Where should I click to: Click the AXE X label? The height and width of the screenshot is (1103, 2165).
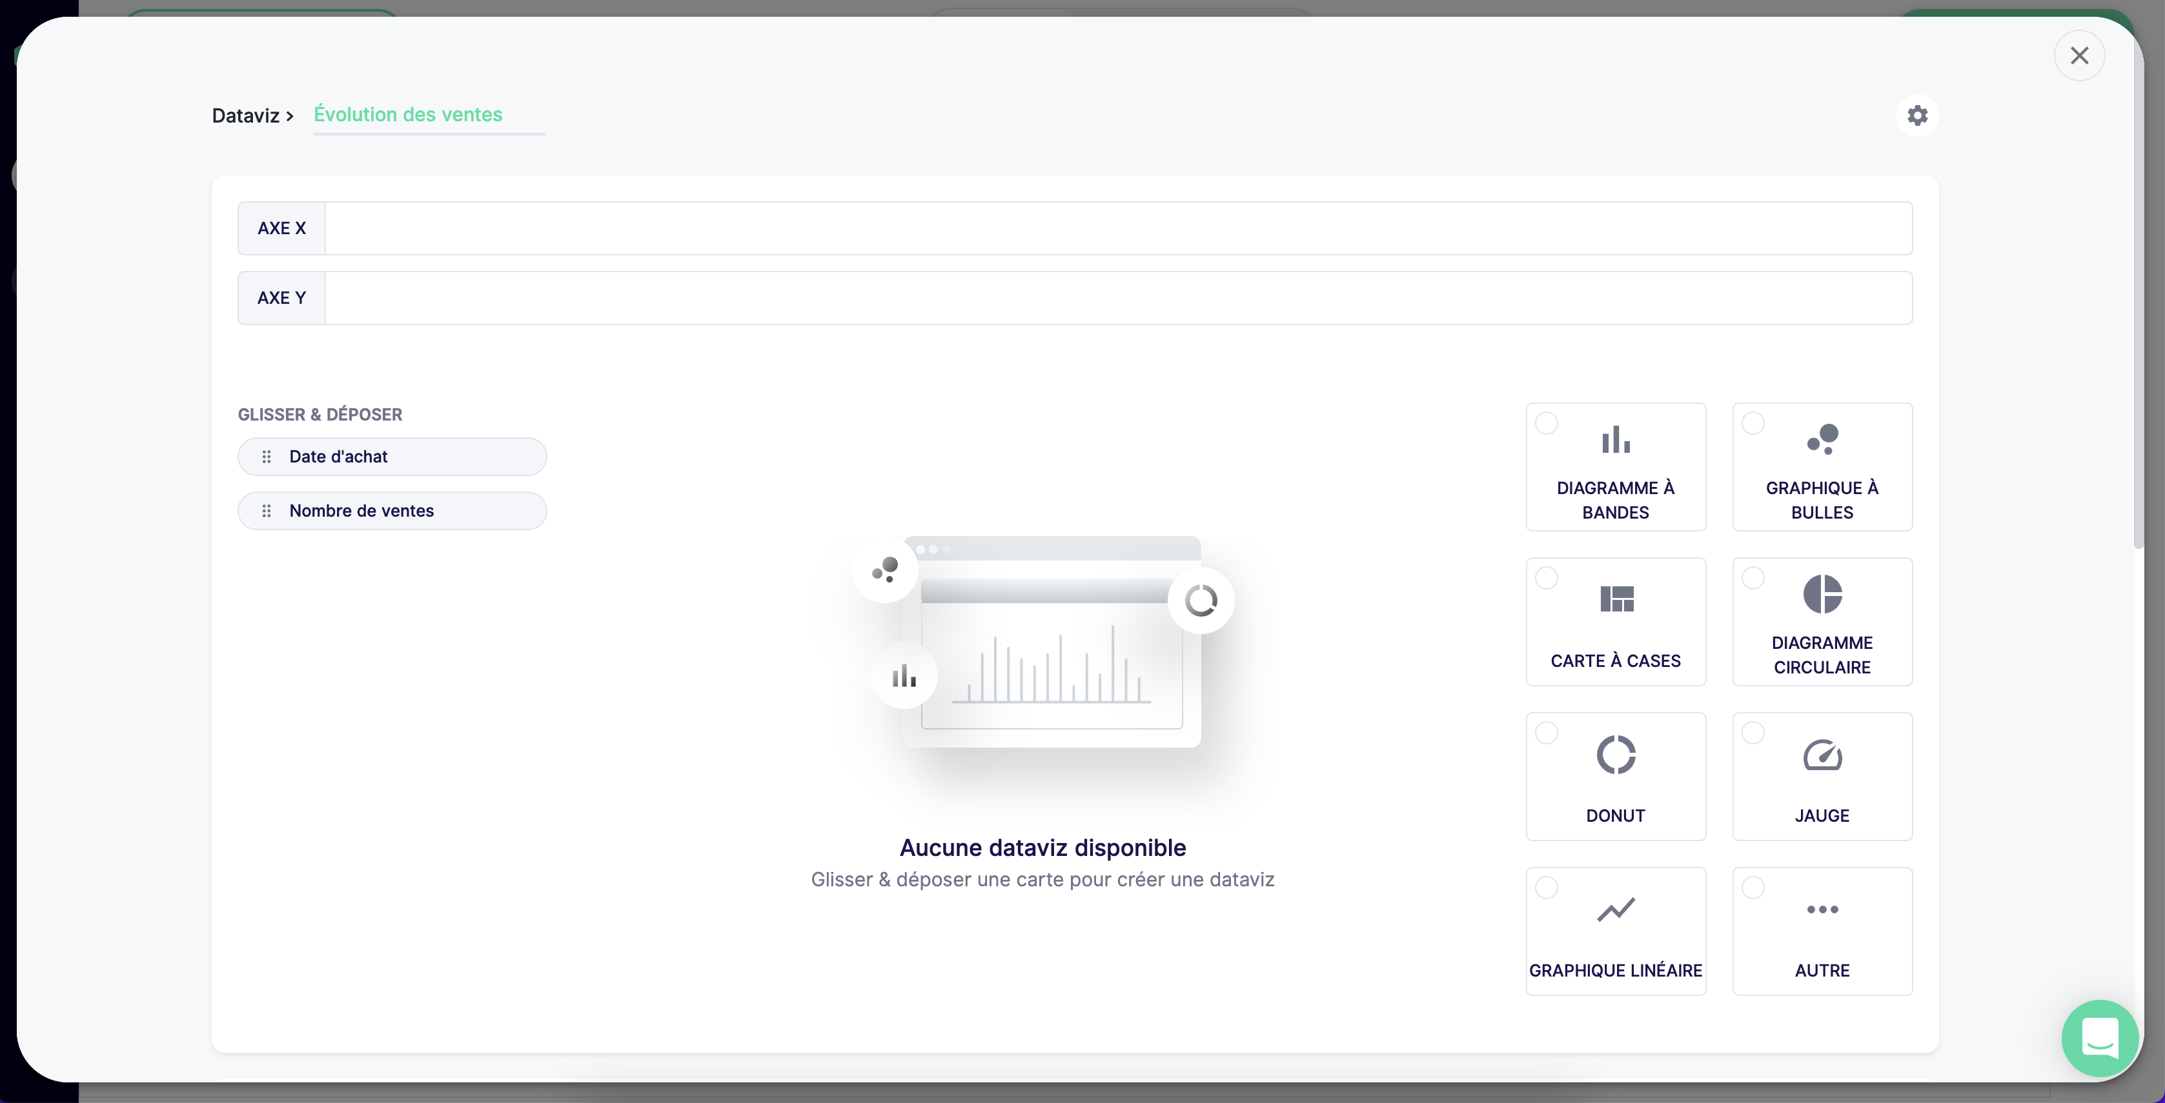tap(281, 228)
